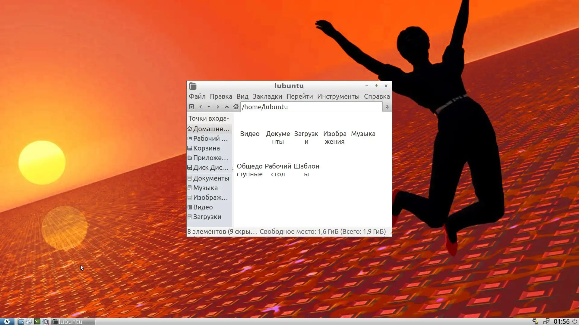
Task: Select Загрузки bookmark in the sidebar
Action: click(x=207, y=217)
